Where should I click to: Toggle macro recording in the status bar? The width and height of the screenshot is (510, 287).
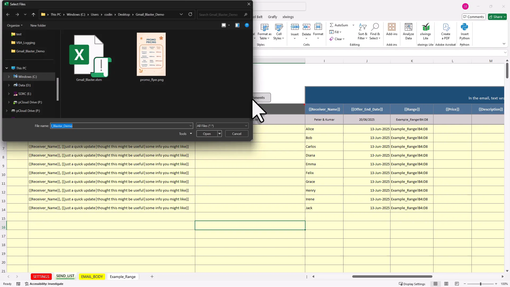point(18,284)
